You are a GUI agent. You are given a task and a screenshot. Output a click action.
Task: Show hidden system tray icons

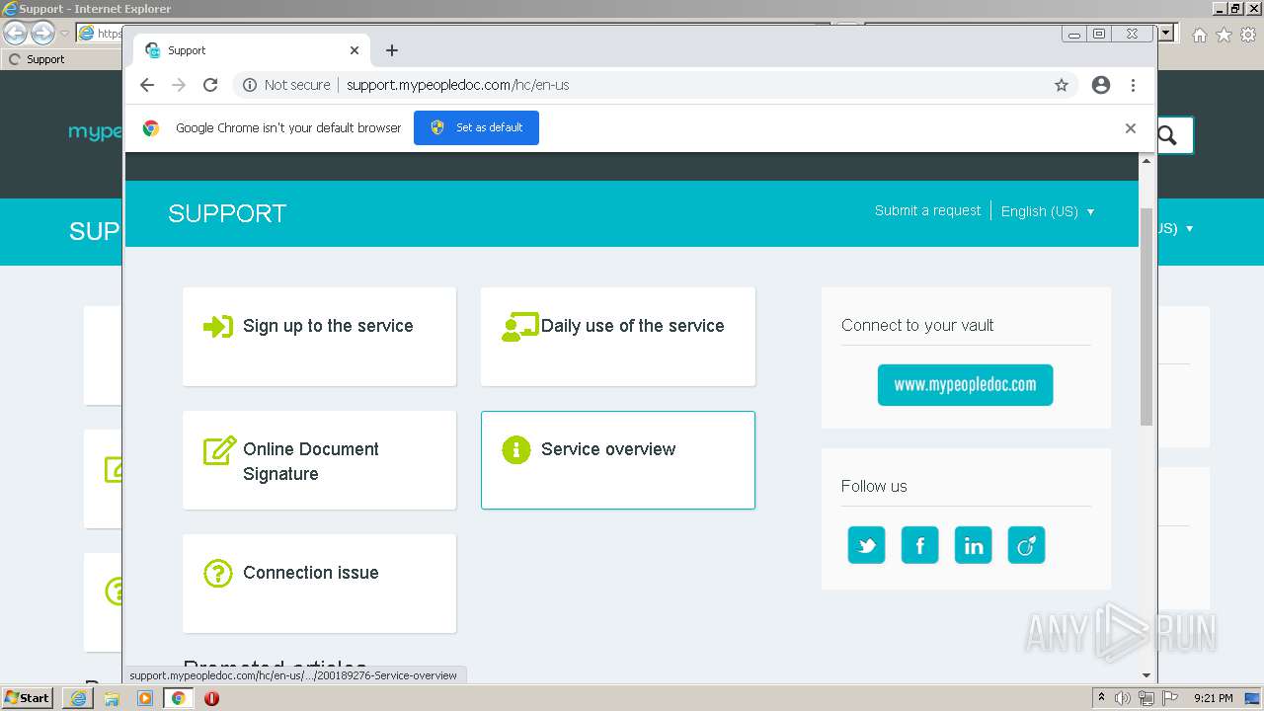pyautogui.click(x=1101, y=698)
